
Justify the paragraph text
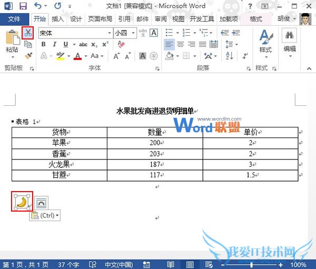[x=203, y=44]
